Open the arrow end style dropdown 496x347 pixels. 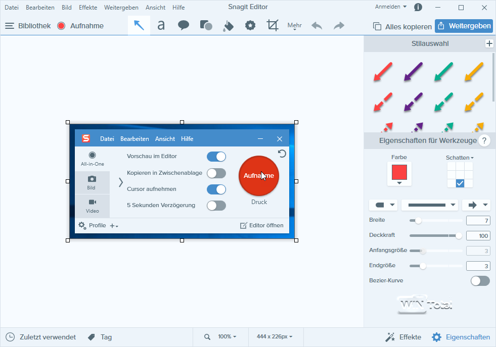coord(476,205)
